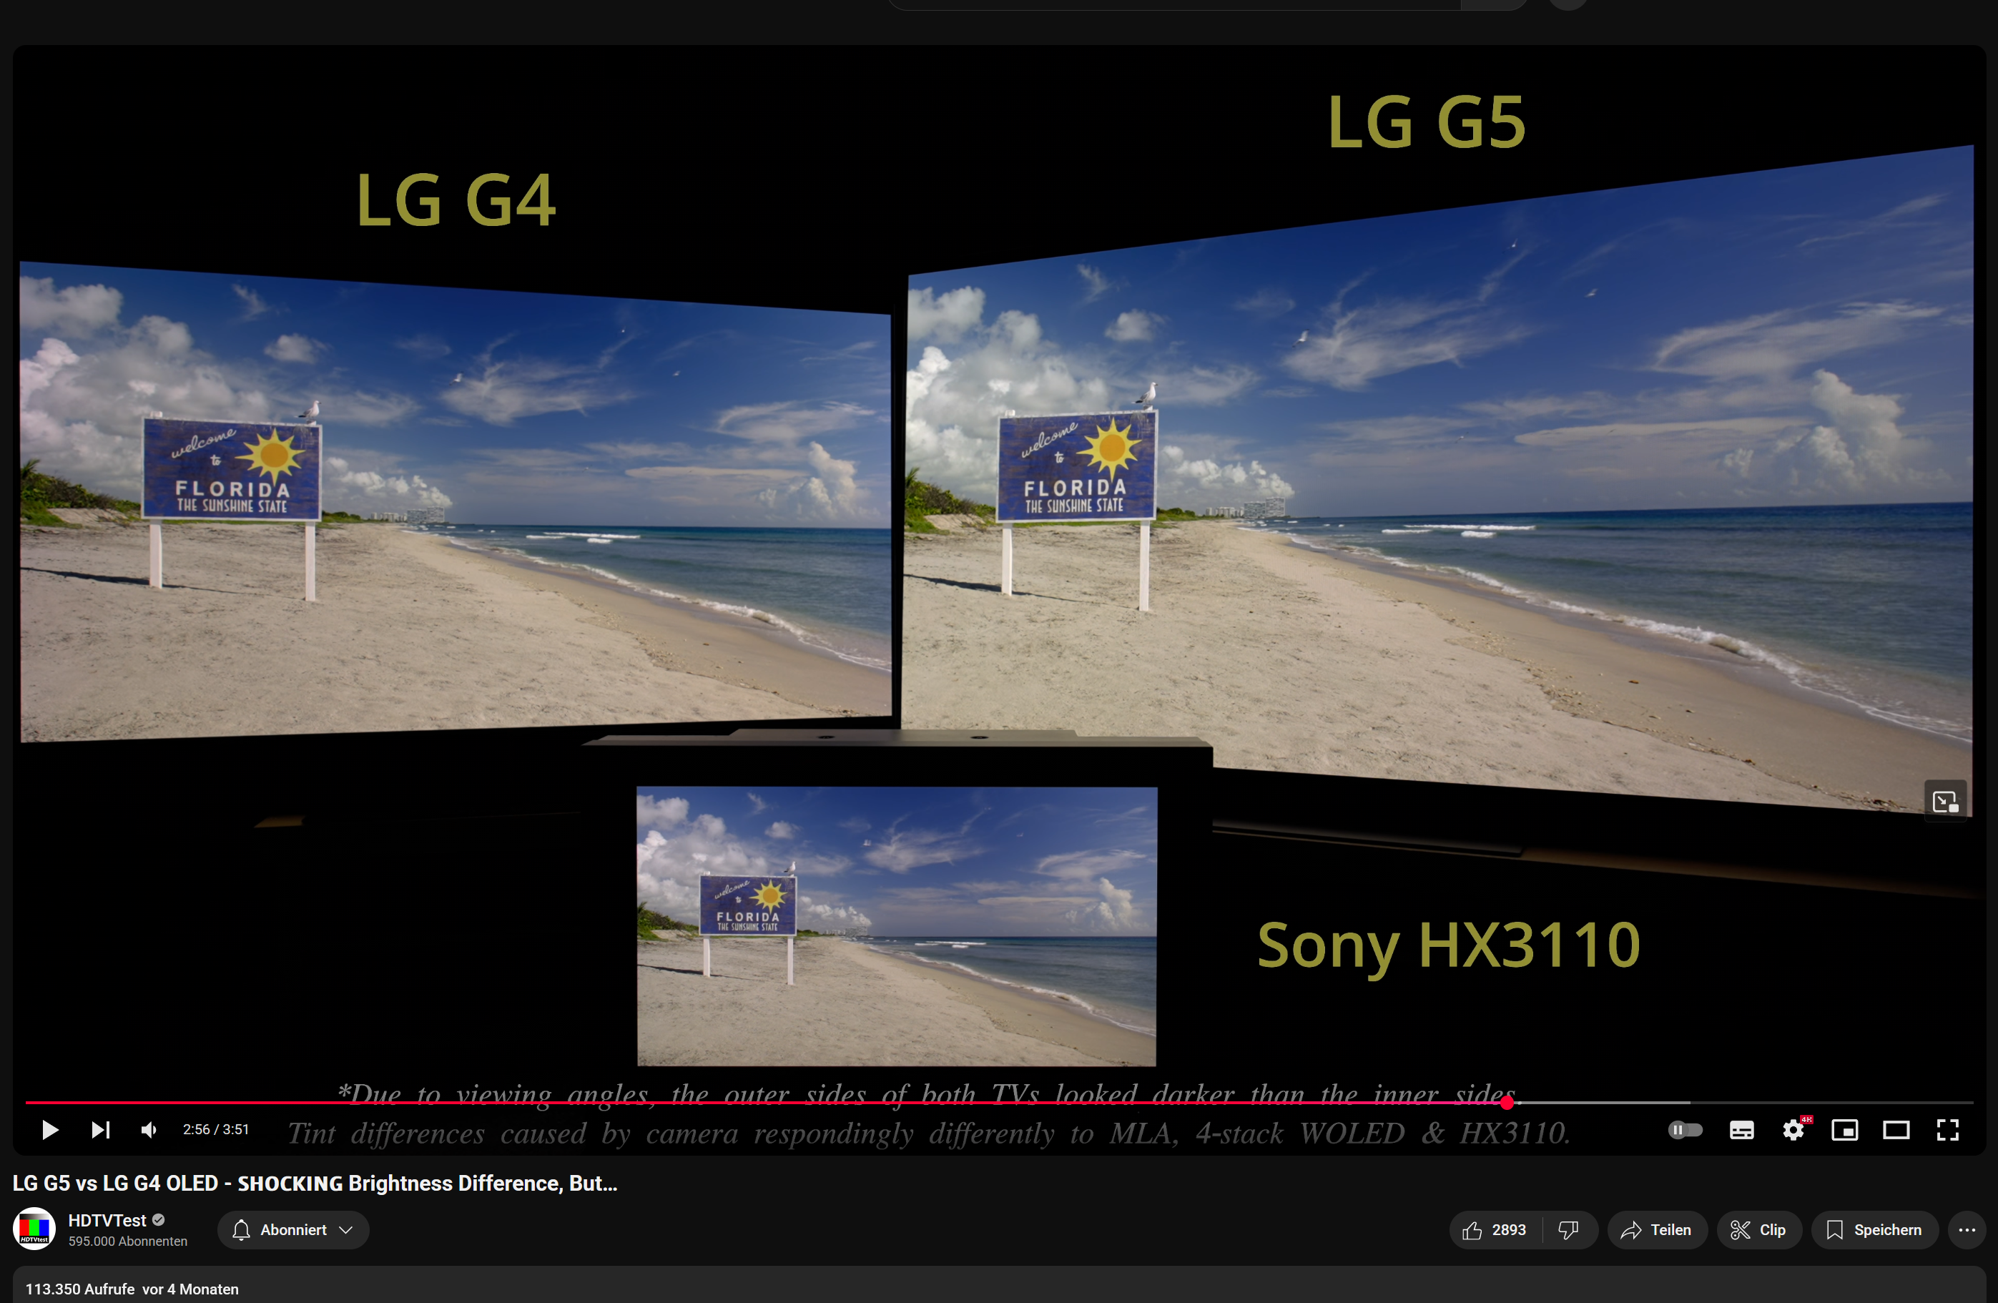Open more actions three-dot menu
The width and height of the screenshot is (1998, 1303).
[1967, 1230]
